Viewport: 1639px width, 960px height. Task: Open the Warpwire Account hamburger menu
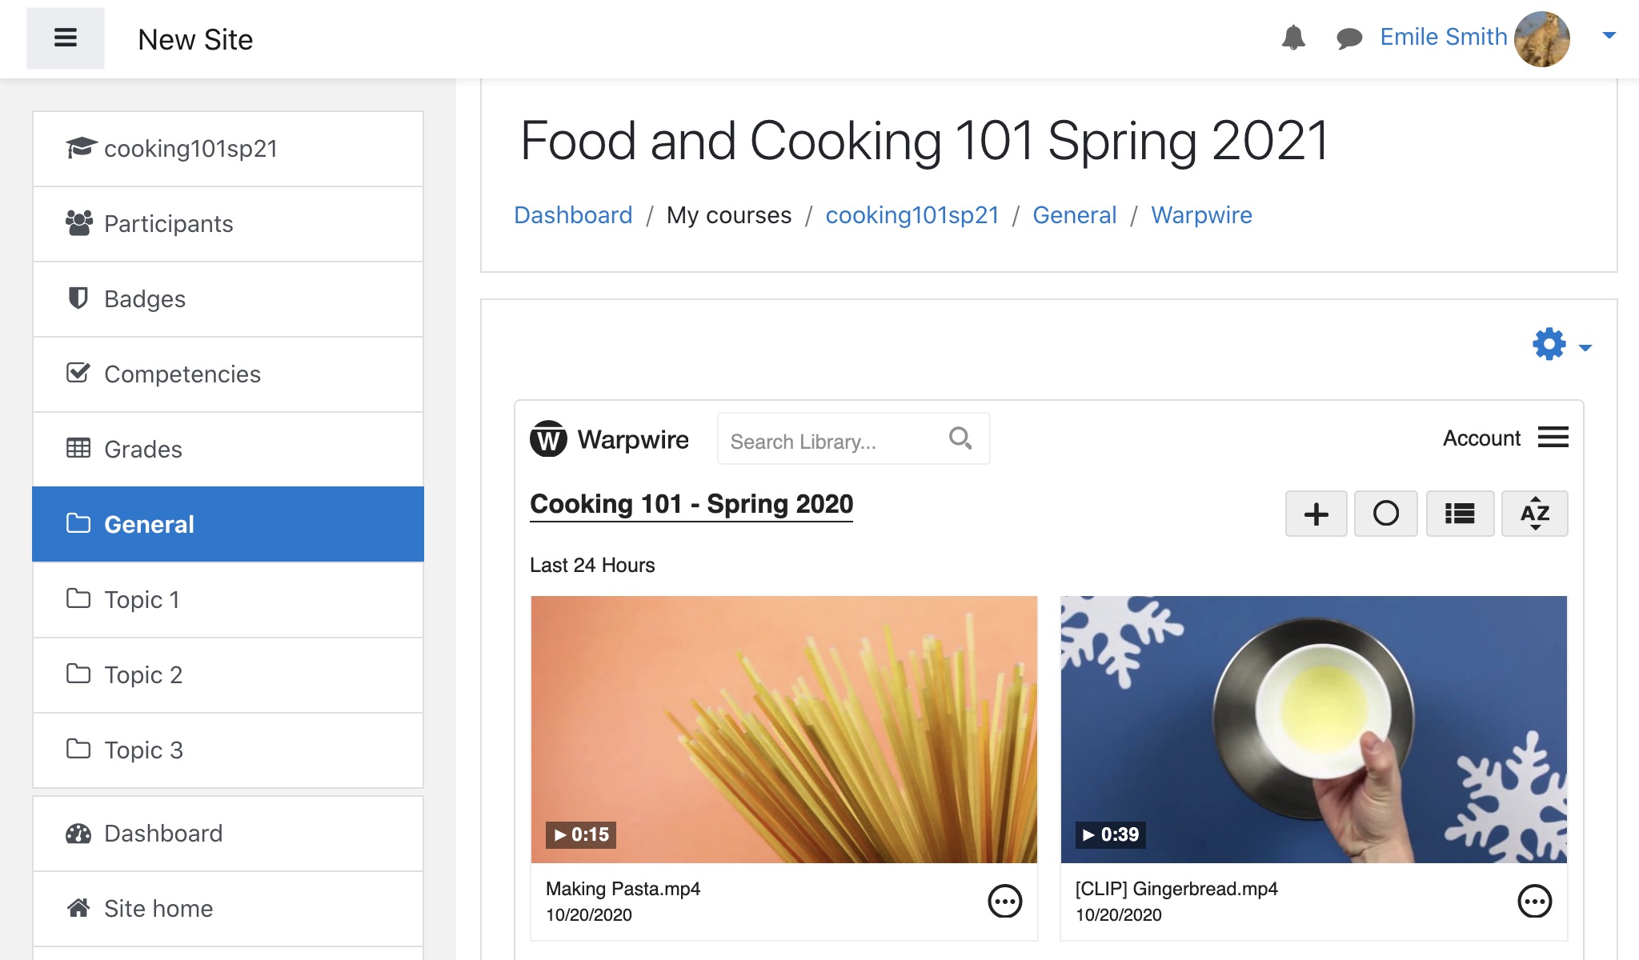1553,438
